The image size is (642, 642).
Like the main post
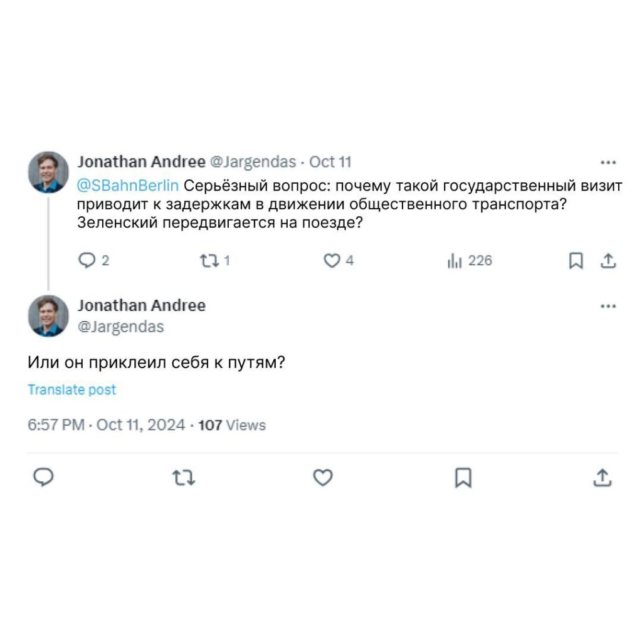click(x=322, y=478)
